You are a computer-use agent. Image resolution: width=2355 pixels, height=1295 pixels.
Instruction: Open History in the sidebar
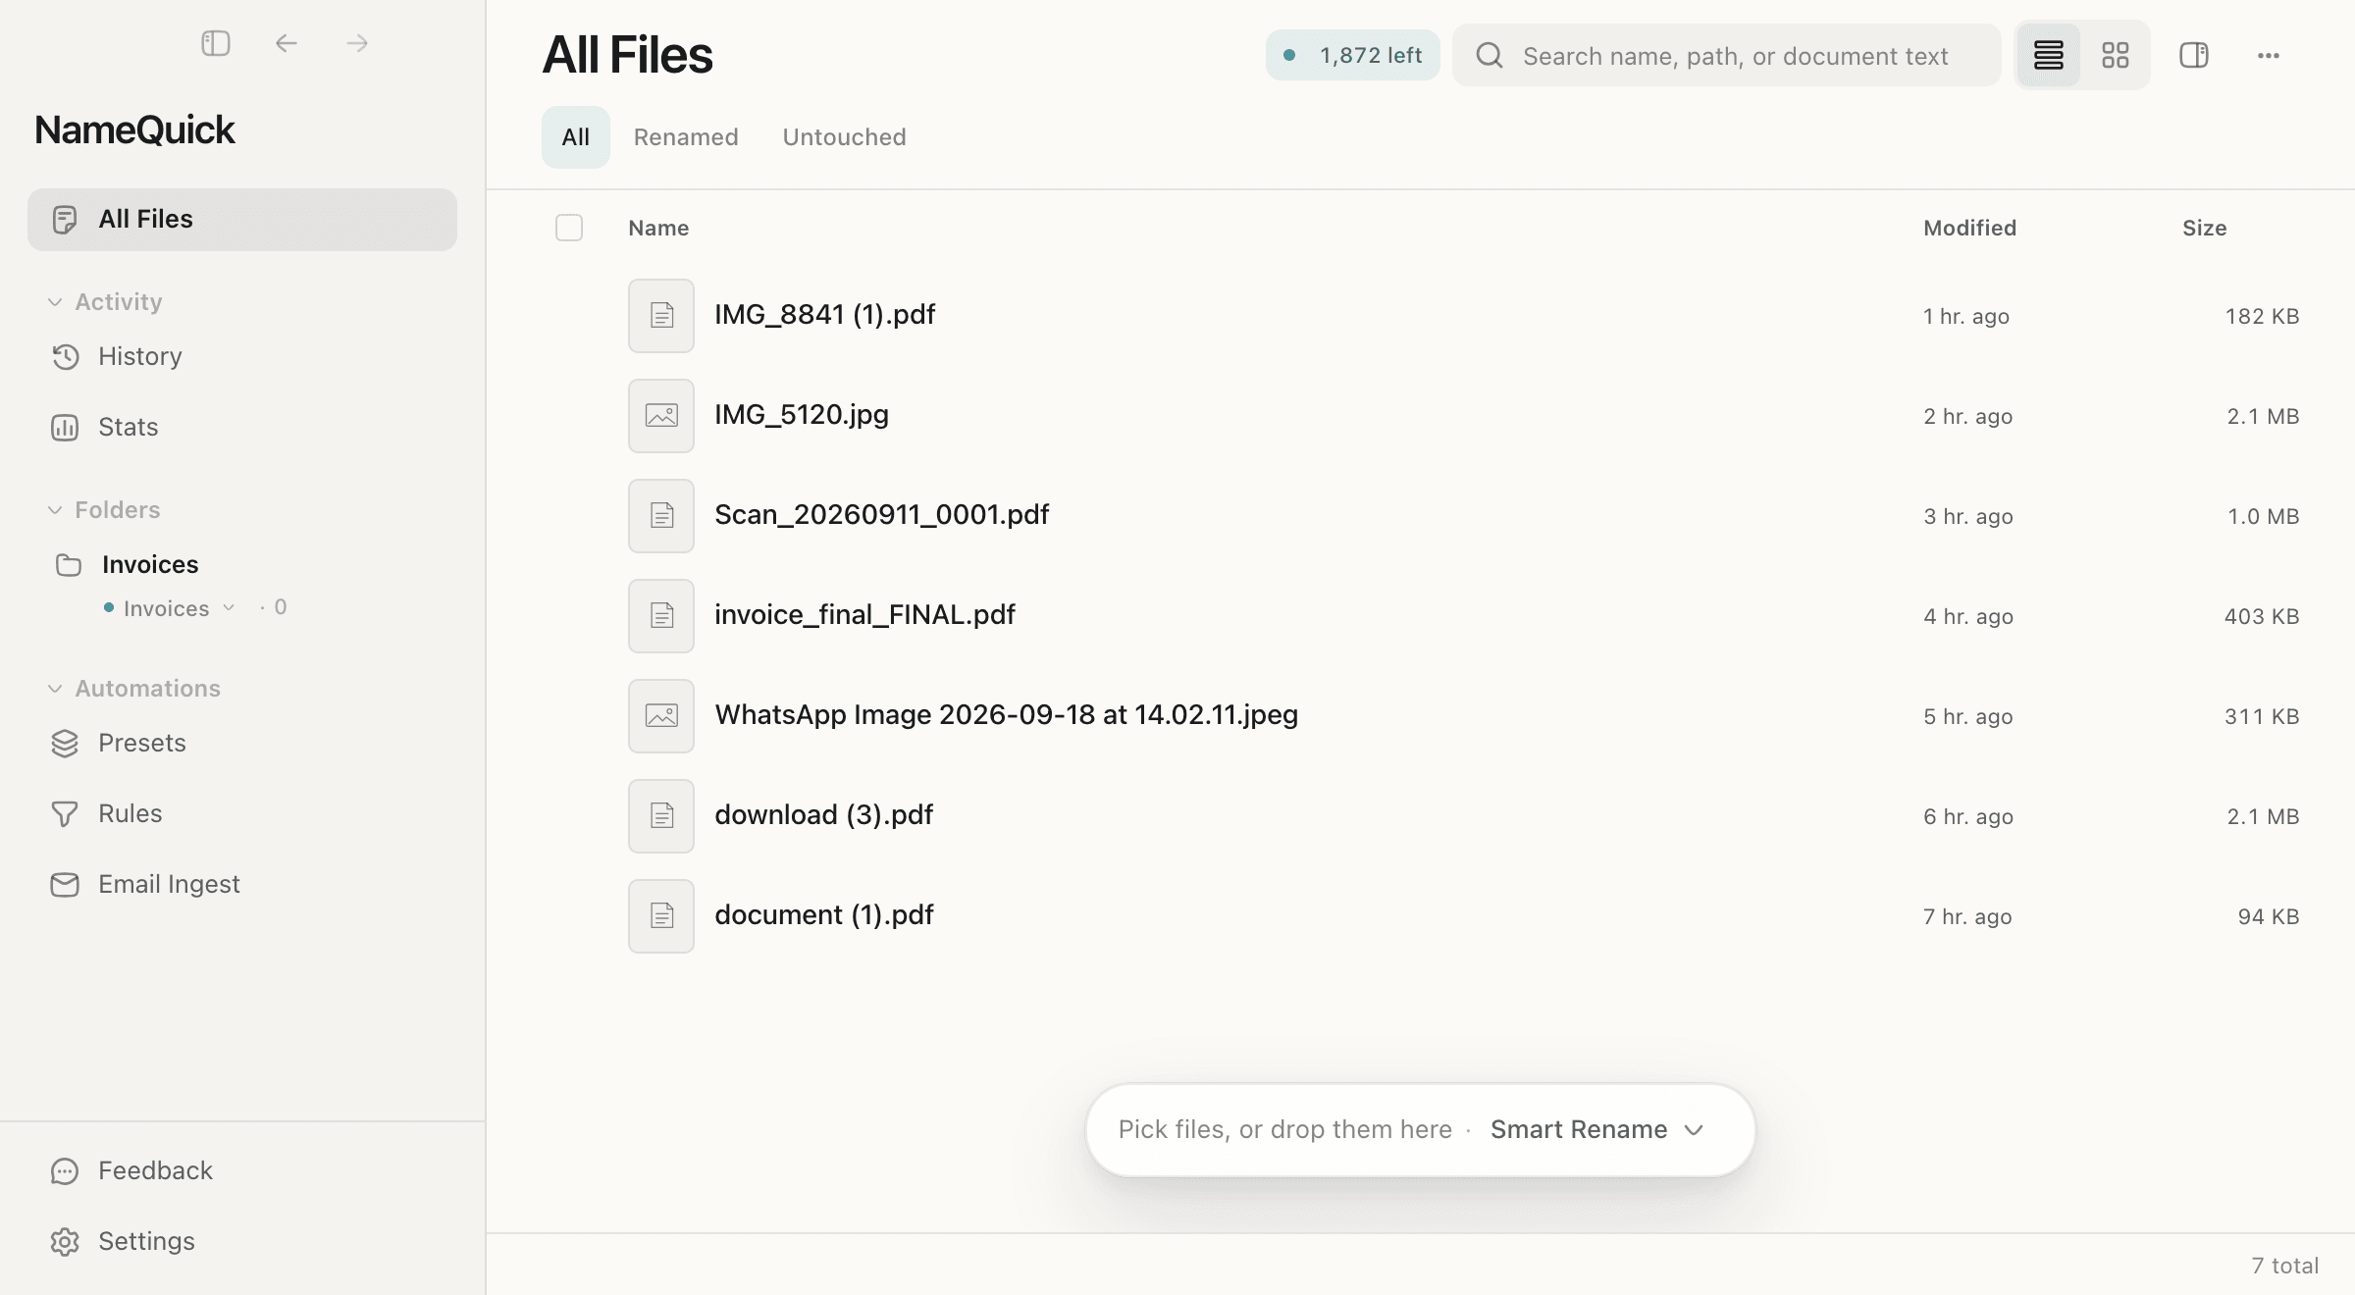tap(242, 356)
